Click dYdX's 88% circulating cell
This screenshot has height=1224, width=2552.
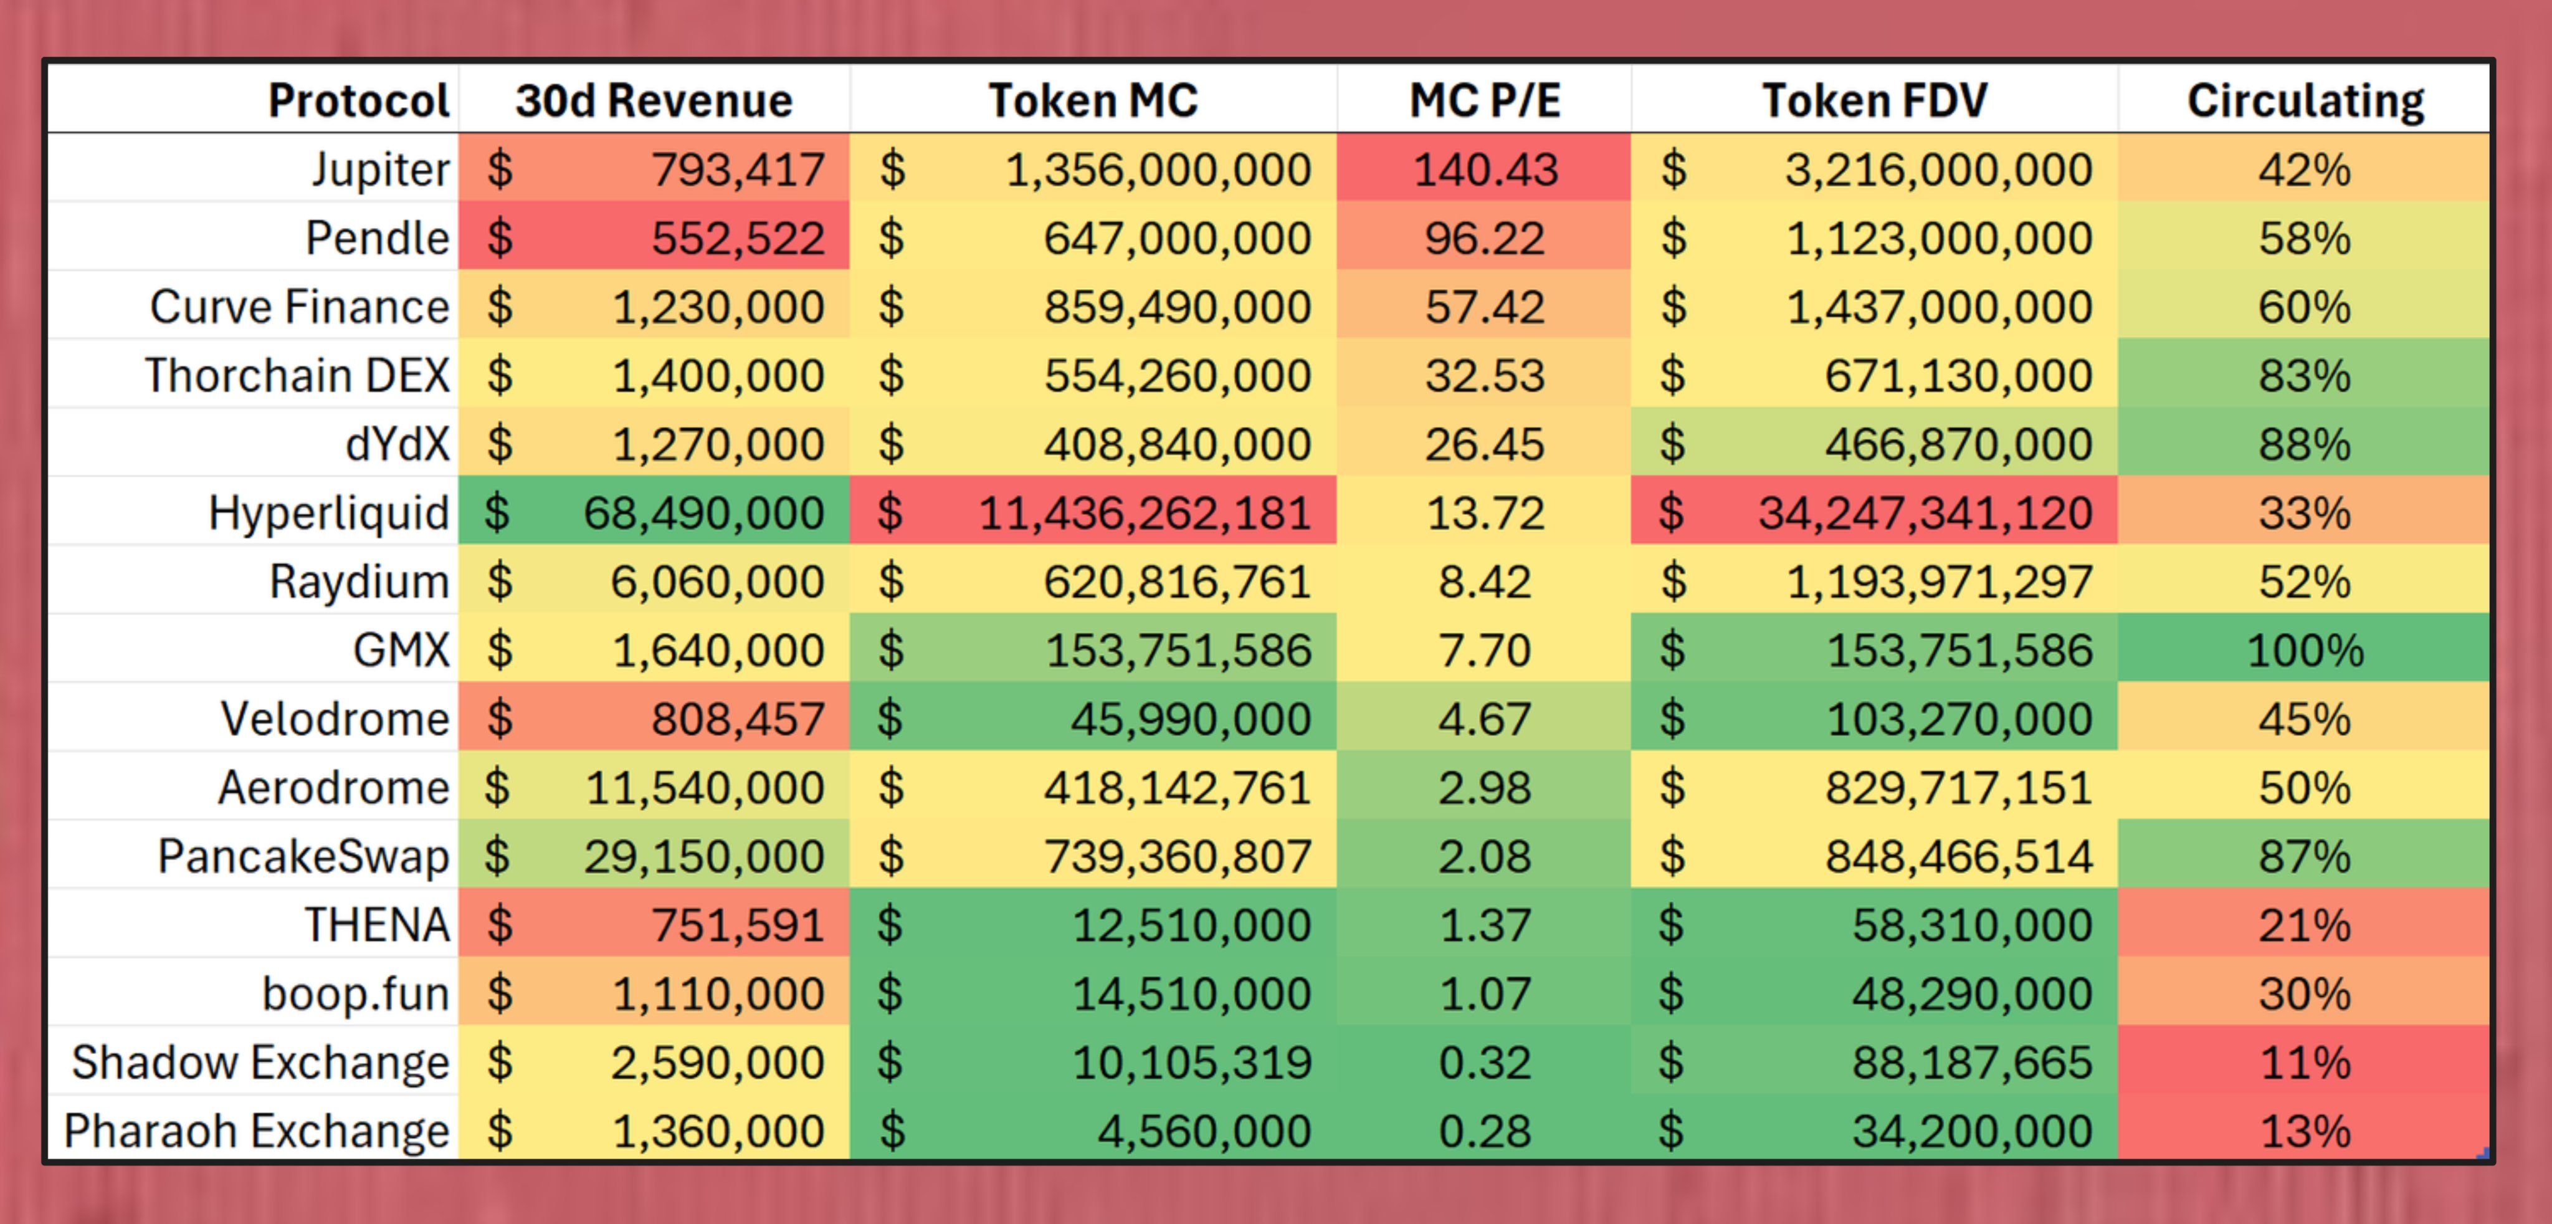coord(2304,443)
